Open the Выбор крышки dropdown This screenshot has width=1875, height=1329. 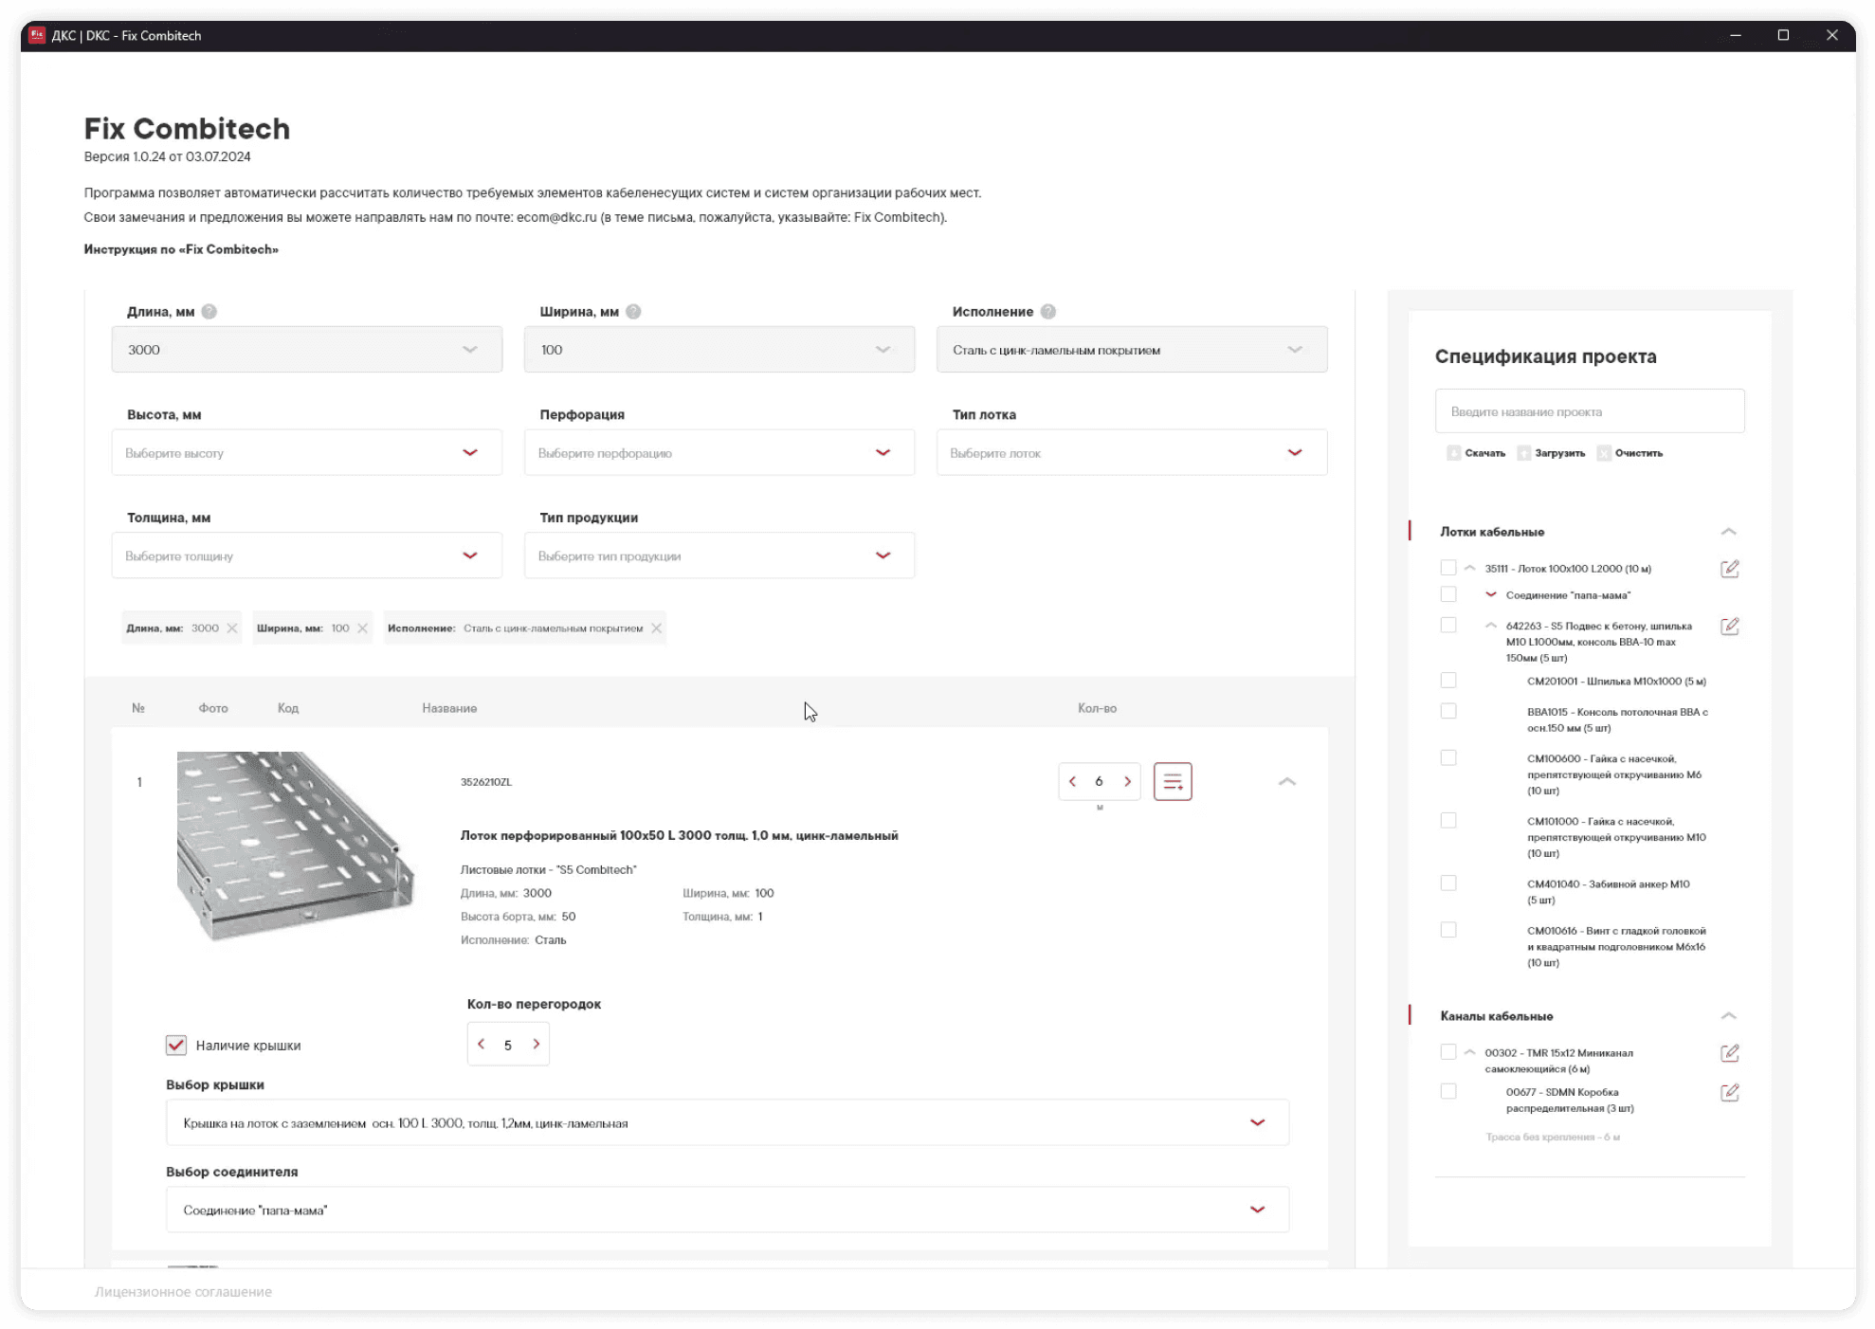pos(727,1123)
